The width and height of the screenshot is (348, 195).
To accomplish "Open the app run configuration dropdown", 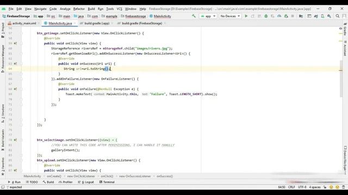I will pyautogui.click(x=208, y=16).
